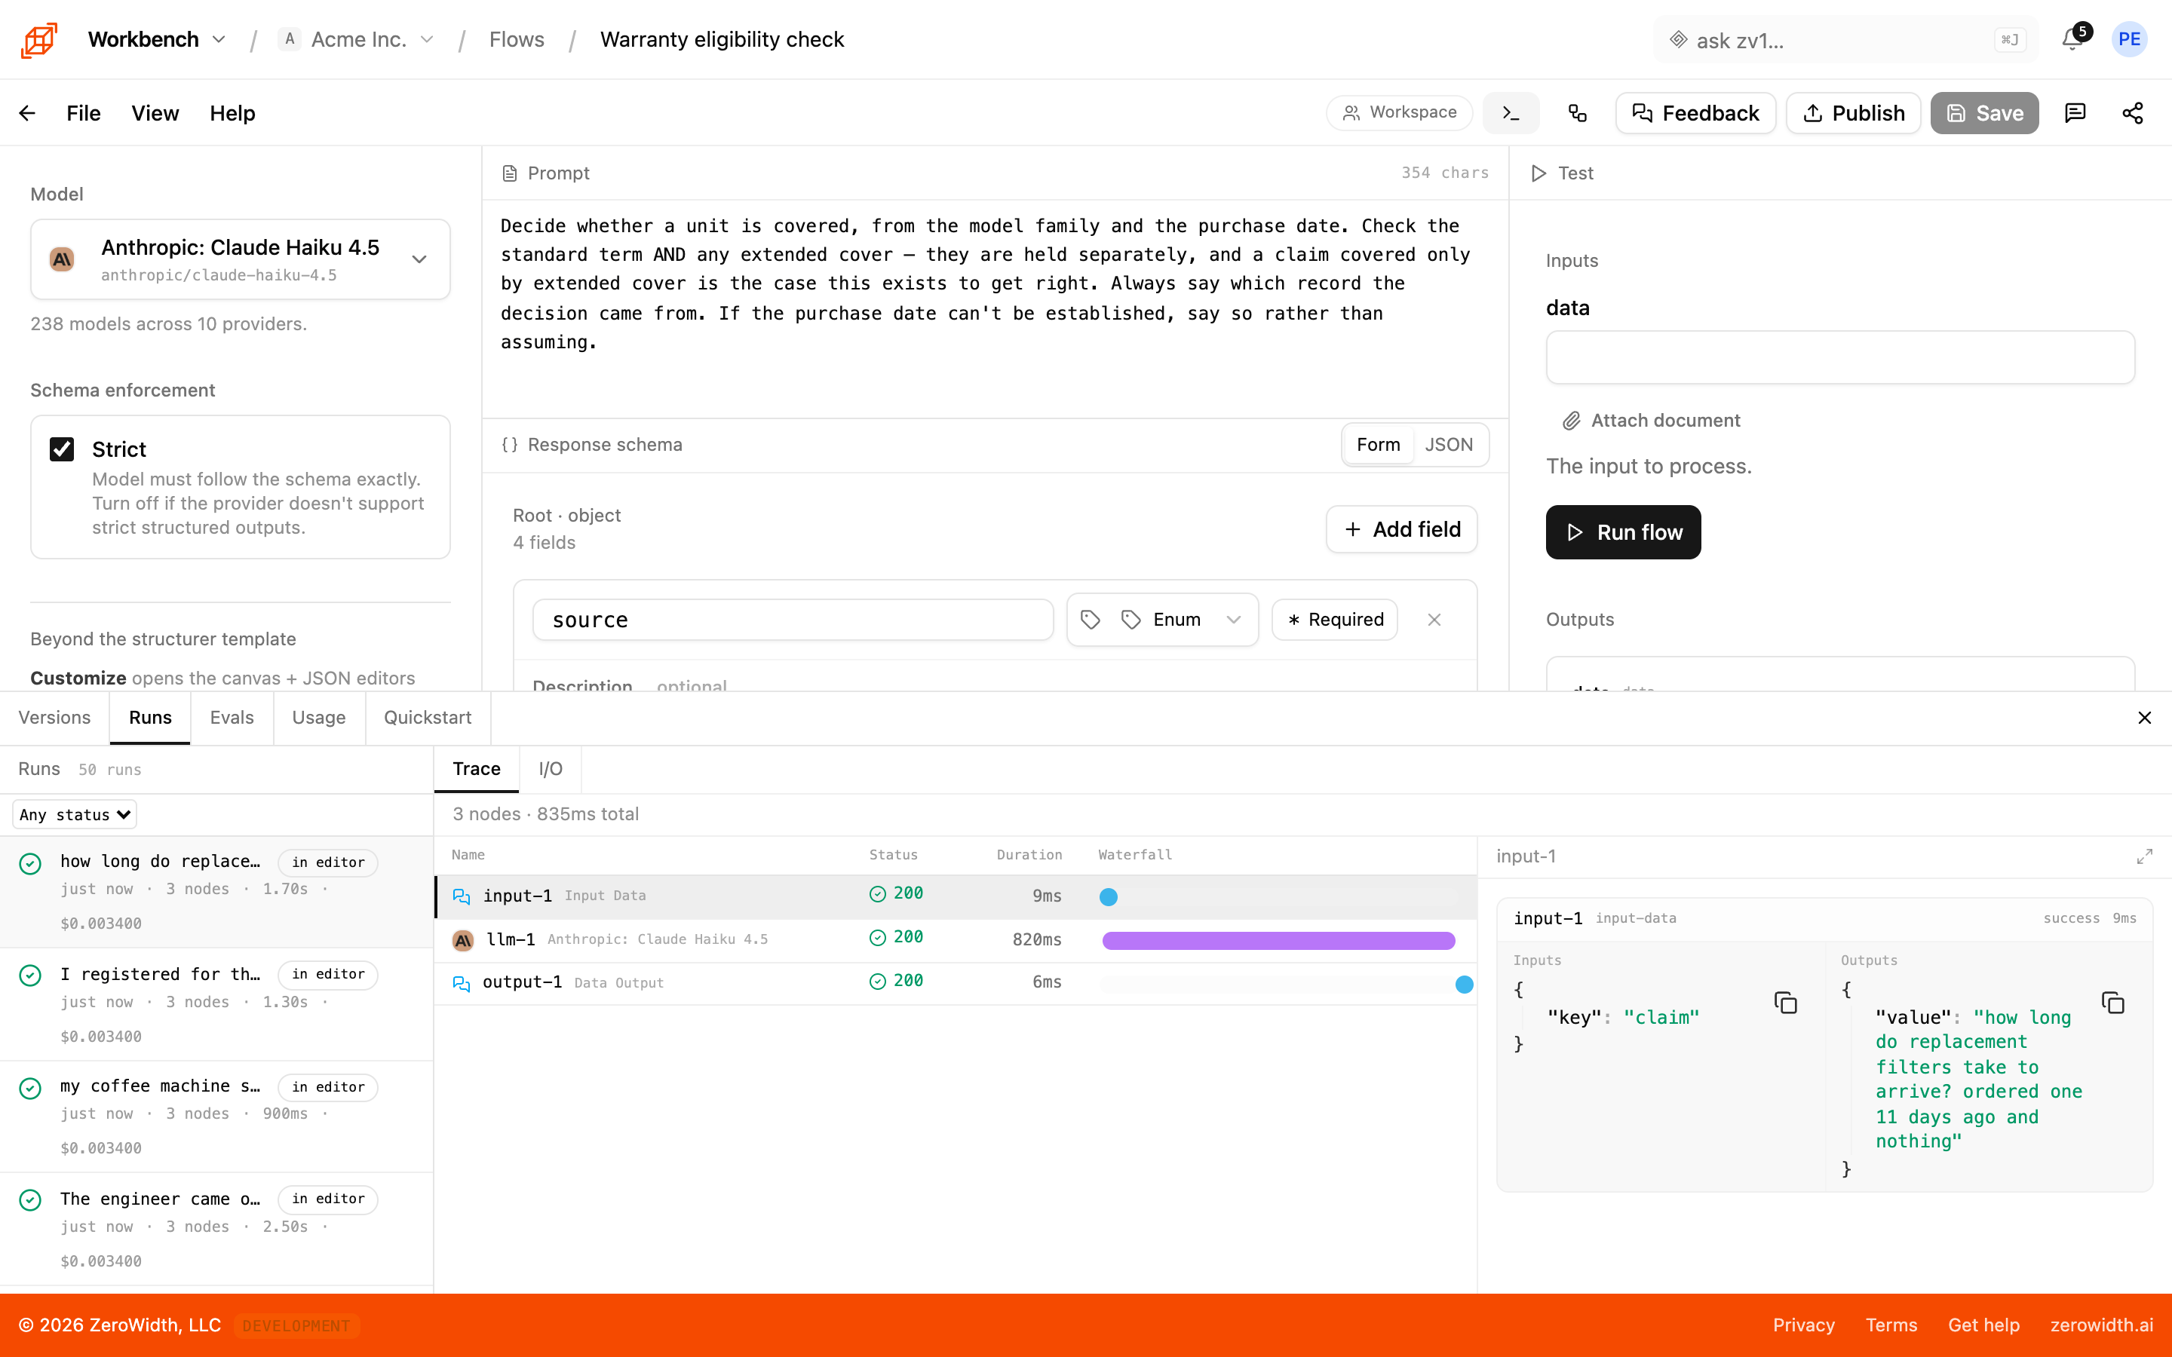Switch response schema to JSON view
Viewport: 2172px width, 1357px height.
coord(1449,444)
